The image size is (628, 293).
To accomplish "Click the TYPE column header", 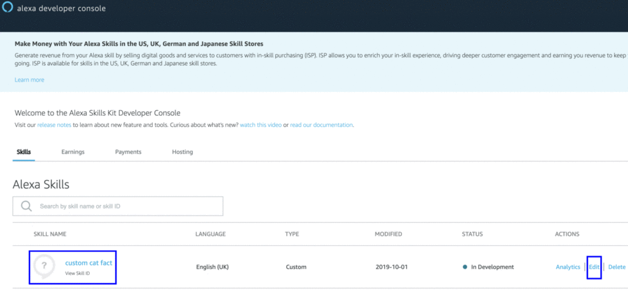I will [x=292, y=234].
